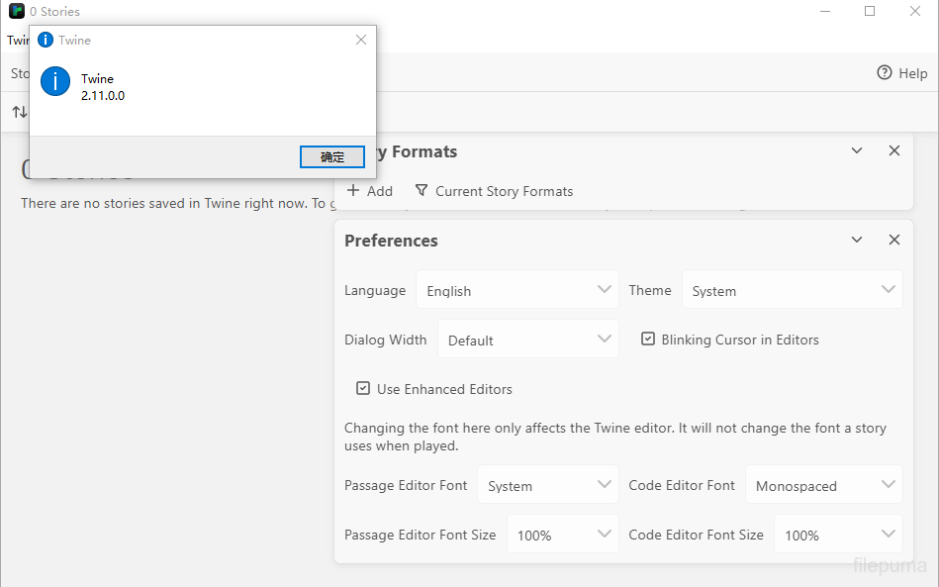Click the sort arrows icon in the toolbar

19,112
